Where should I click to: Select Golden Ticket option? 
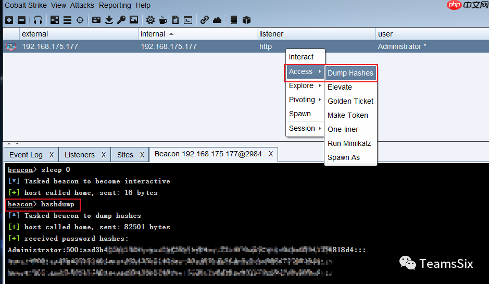[350, 101]
